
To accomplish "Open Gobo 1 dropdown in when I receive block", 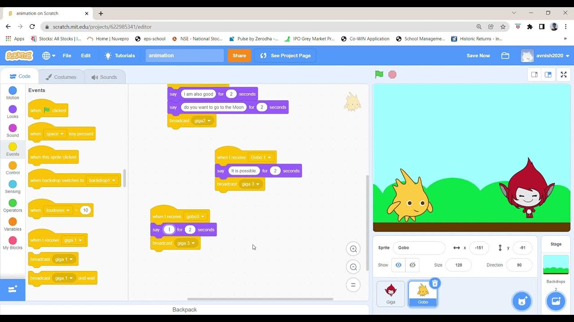I will coord(261,157).
